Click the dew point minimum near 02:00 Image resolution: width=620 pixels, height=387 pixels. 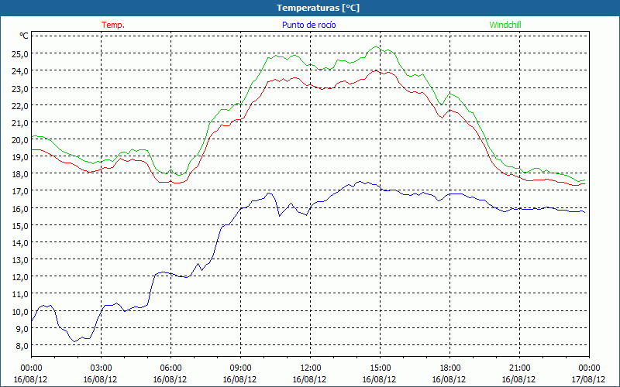tap(74, 341)
